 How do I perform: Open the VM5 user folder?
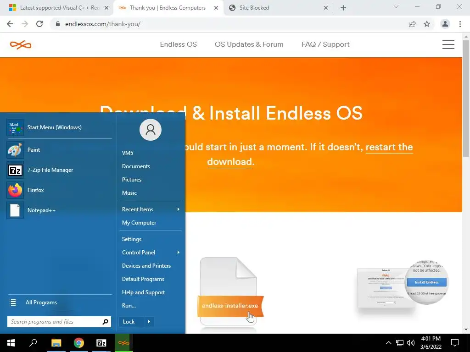coord(151,153)
